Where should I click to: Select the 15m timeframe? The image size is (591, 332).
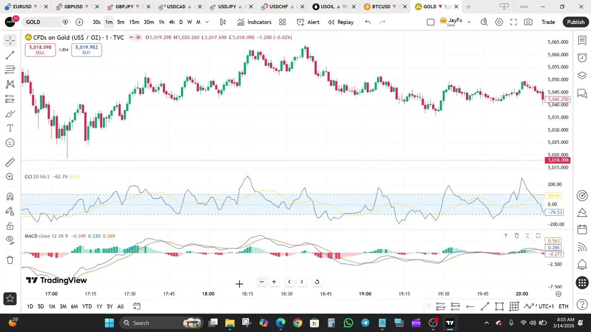click(134, 22)
